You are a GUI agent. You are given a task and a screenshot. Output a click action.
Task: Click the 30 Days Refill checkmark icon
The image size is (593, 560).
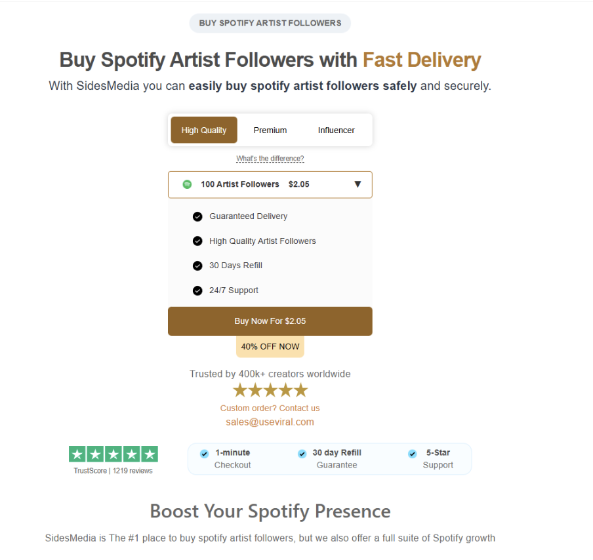point(197,266)
